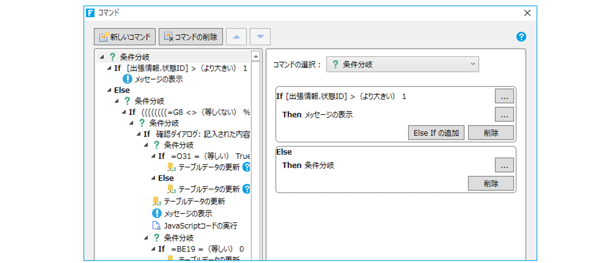Click the table update icon under If =O31
The width and height of the screenshot is (609, 263).
pos(171,167)
